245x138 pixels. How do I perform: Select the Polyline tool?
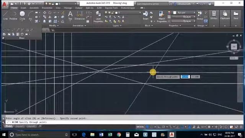click(x=13, y=15)
